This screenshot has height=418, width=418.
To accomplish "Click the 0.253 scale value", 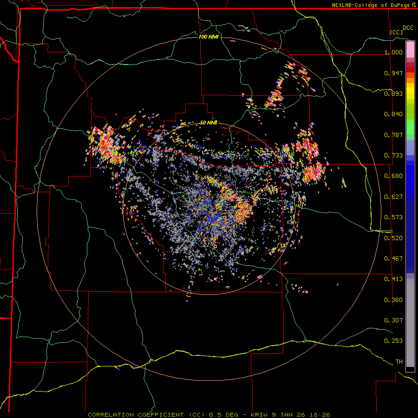I will click(393, 341).
